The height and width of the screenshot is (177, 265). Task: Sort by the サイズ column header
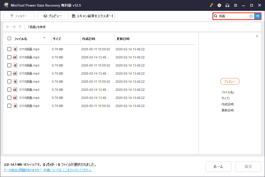tap(57, 39)
